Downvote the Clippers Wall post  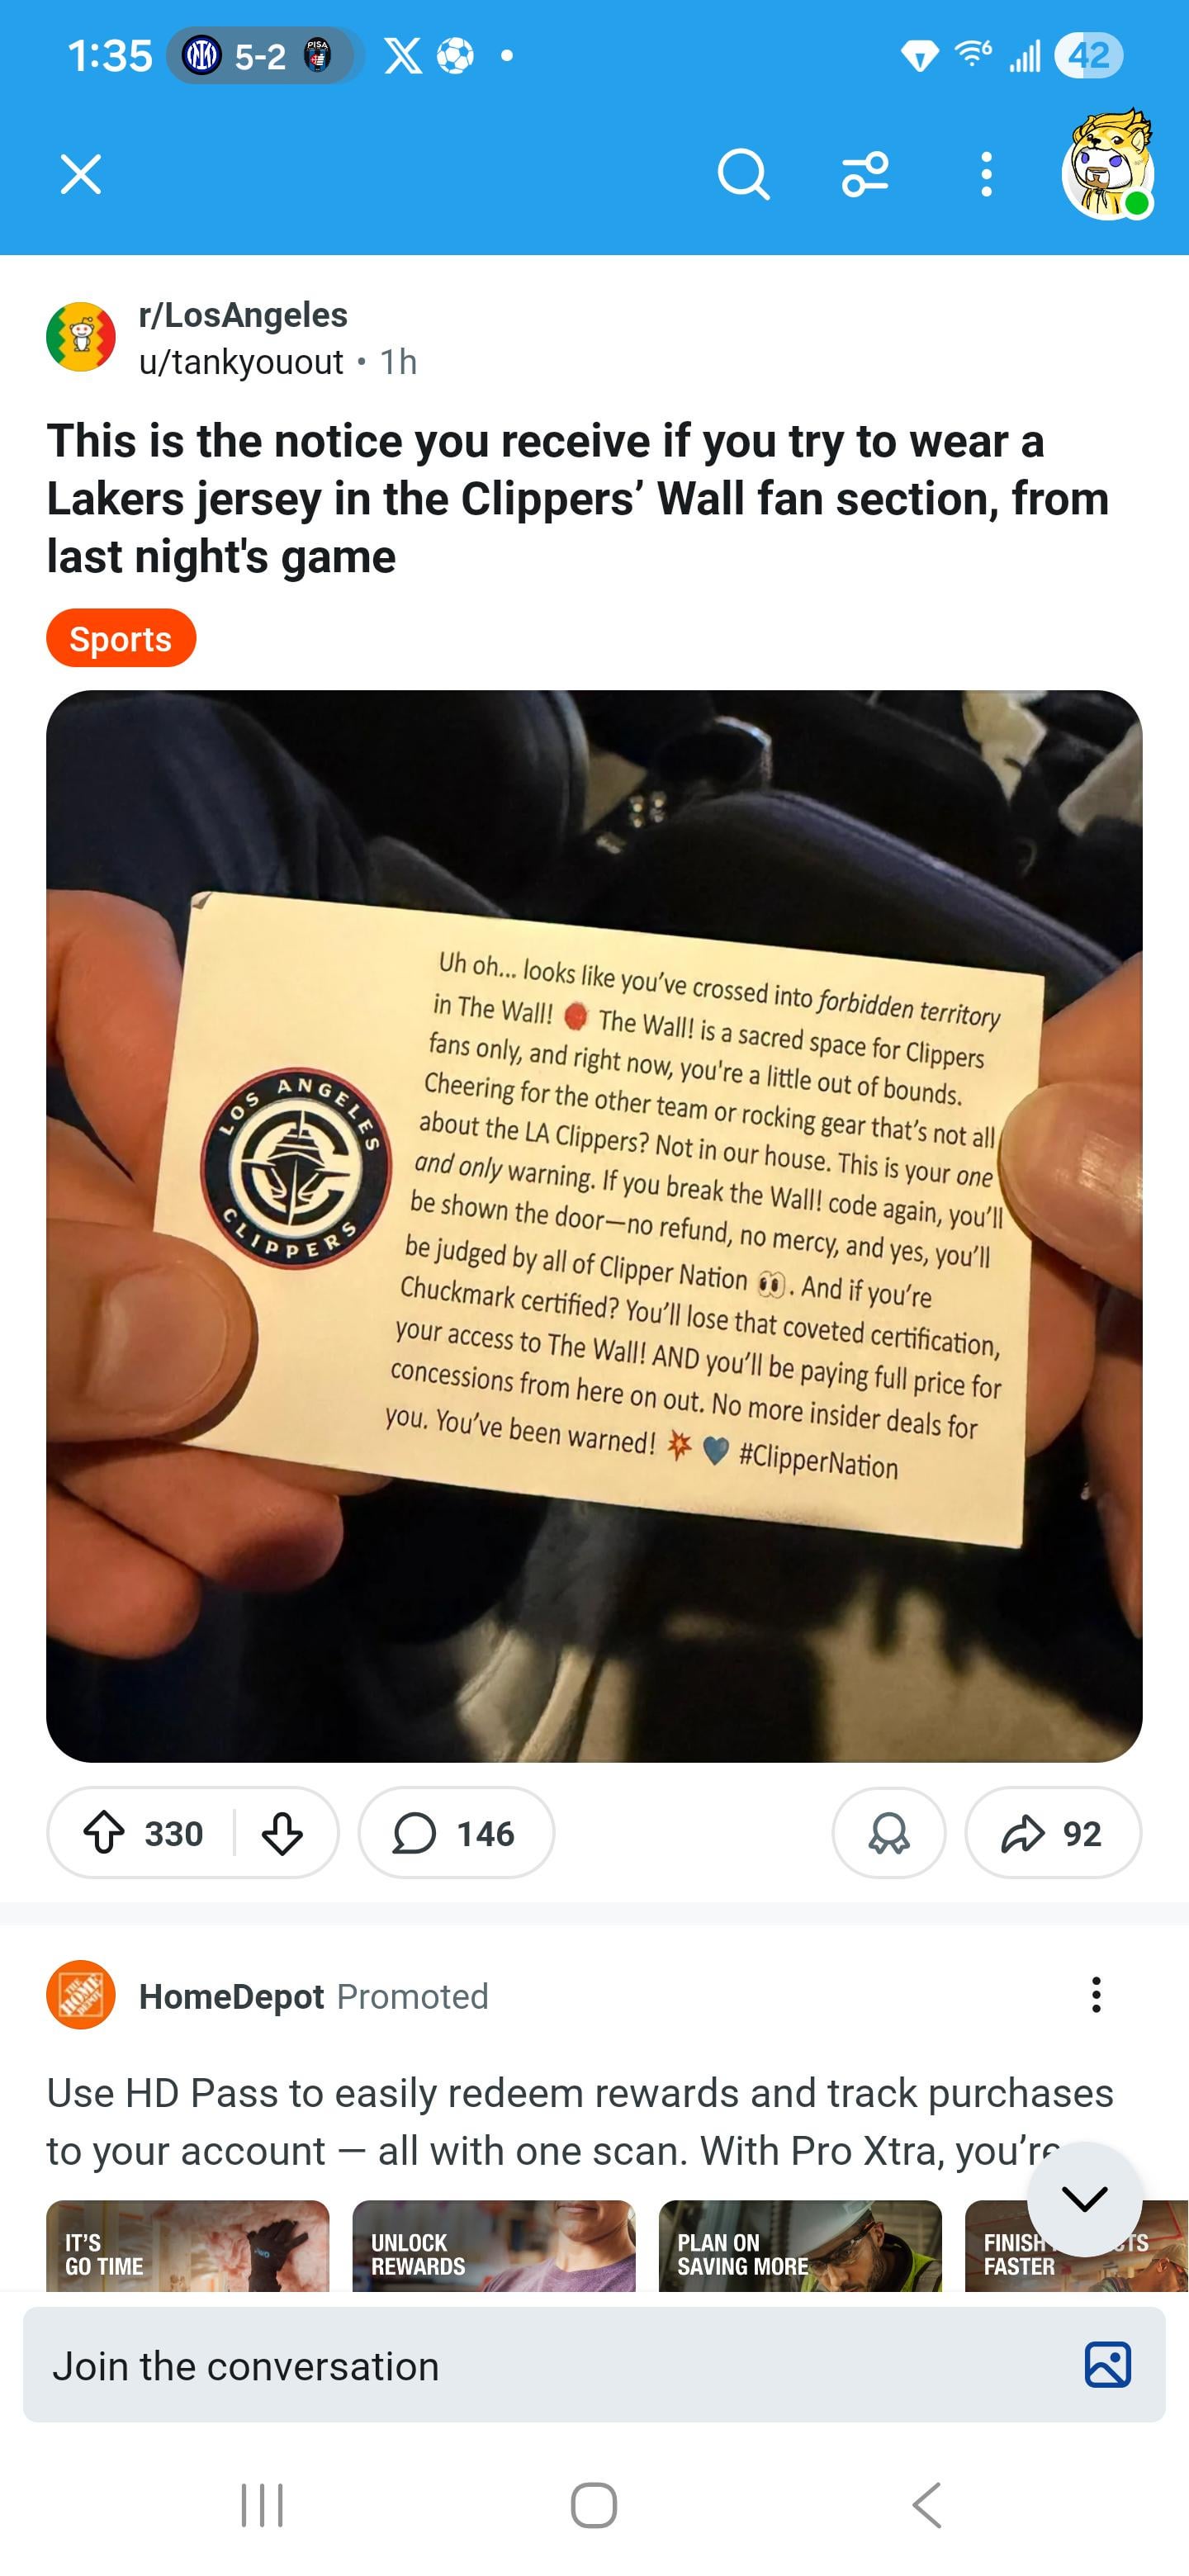point(282,1833)
